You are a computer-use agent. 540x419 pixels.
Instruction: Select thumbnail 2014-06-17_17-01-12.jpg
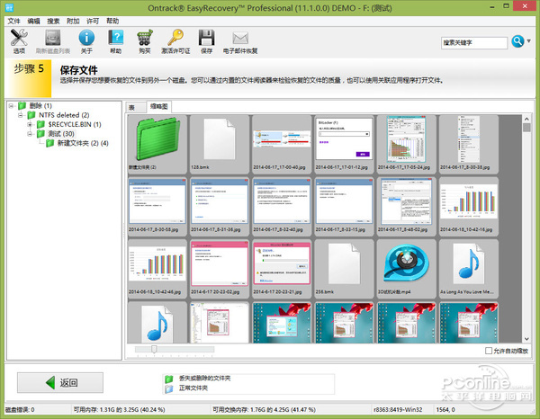pyautogui.click(x=344, y=144)
